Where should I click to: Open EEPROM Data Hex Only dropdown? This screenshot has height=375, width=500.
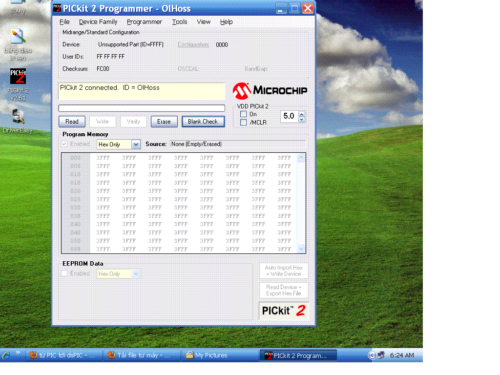coord(136,274)
